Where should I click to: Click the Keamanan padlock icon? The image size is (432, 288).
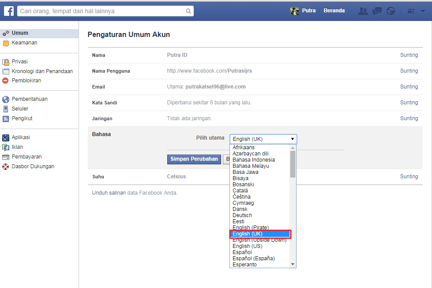pos(6,43)
